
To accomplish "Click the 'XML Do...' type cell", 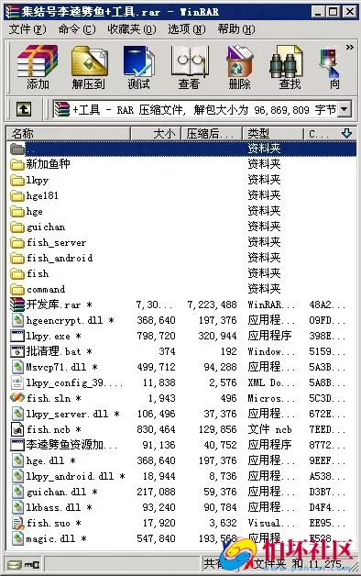I will [x=271, y=382].
